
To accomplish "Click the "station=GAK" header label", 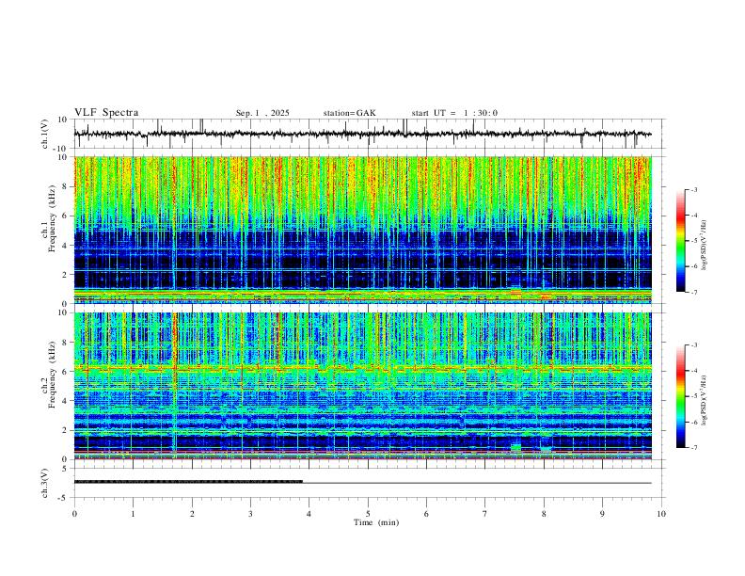I will pos(349,113).
